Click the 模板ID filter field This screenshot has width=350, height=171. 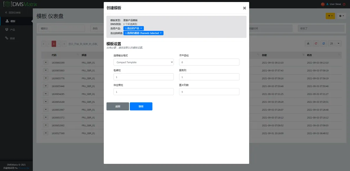click(62, 28)
